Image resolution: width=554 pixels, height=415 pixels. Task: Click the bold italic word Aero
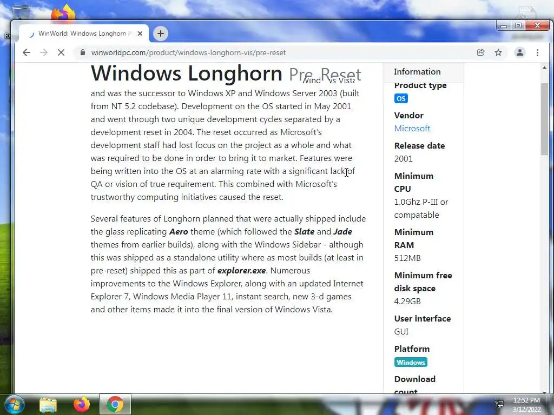179,231
